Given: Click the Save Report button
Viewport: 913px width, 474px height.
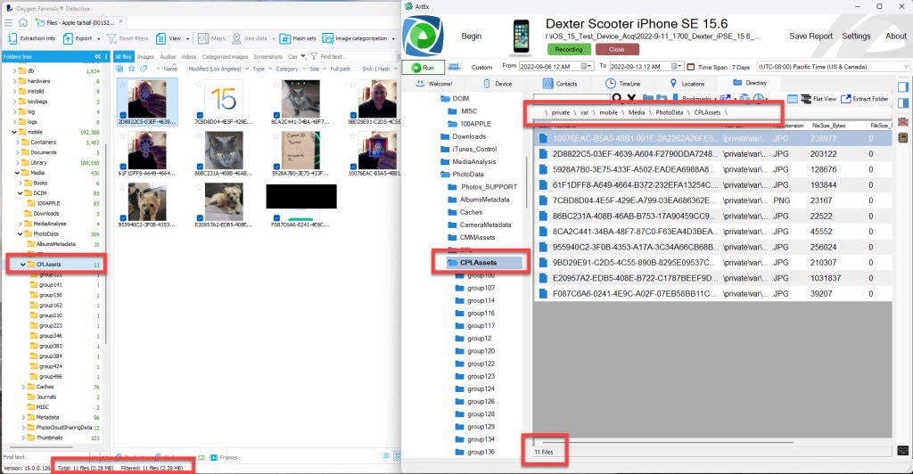Looking at the screenshot, I should [810, 37].
